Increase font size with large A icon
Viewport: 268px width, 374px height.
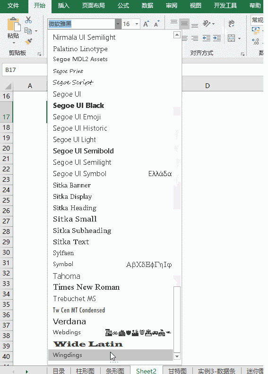click(146, 24)
